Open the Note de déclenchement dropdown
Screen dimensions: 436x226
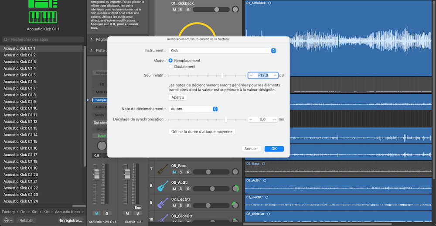tap(193, 109)
